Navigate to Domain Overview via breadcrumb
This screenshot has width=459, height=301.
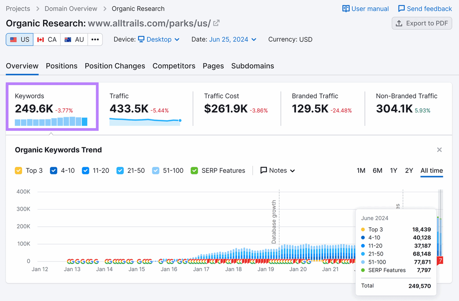[71, 8]
